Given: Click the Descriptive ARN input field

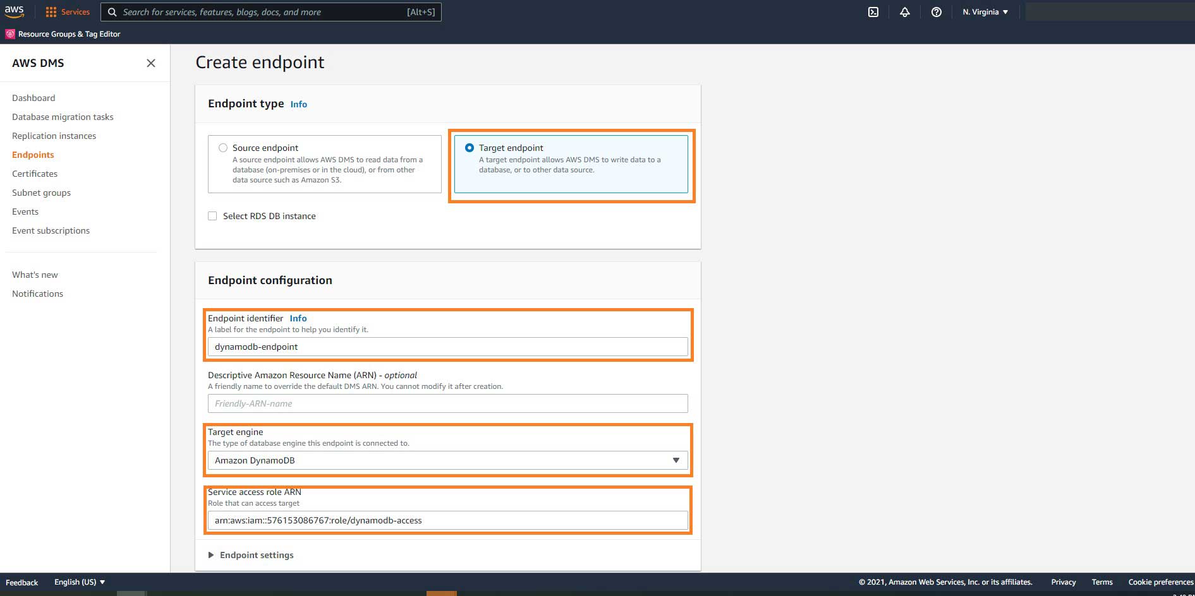Looking at the screenshot, I should pos(447,403).
